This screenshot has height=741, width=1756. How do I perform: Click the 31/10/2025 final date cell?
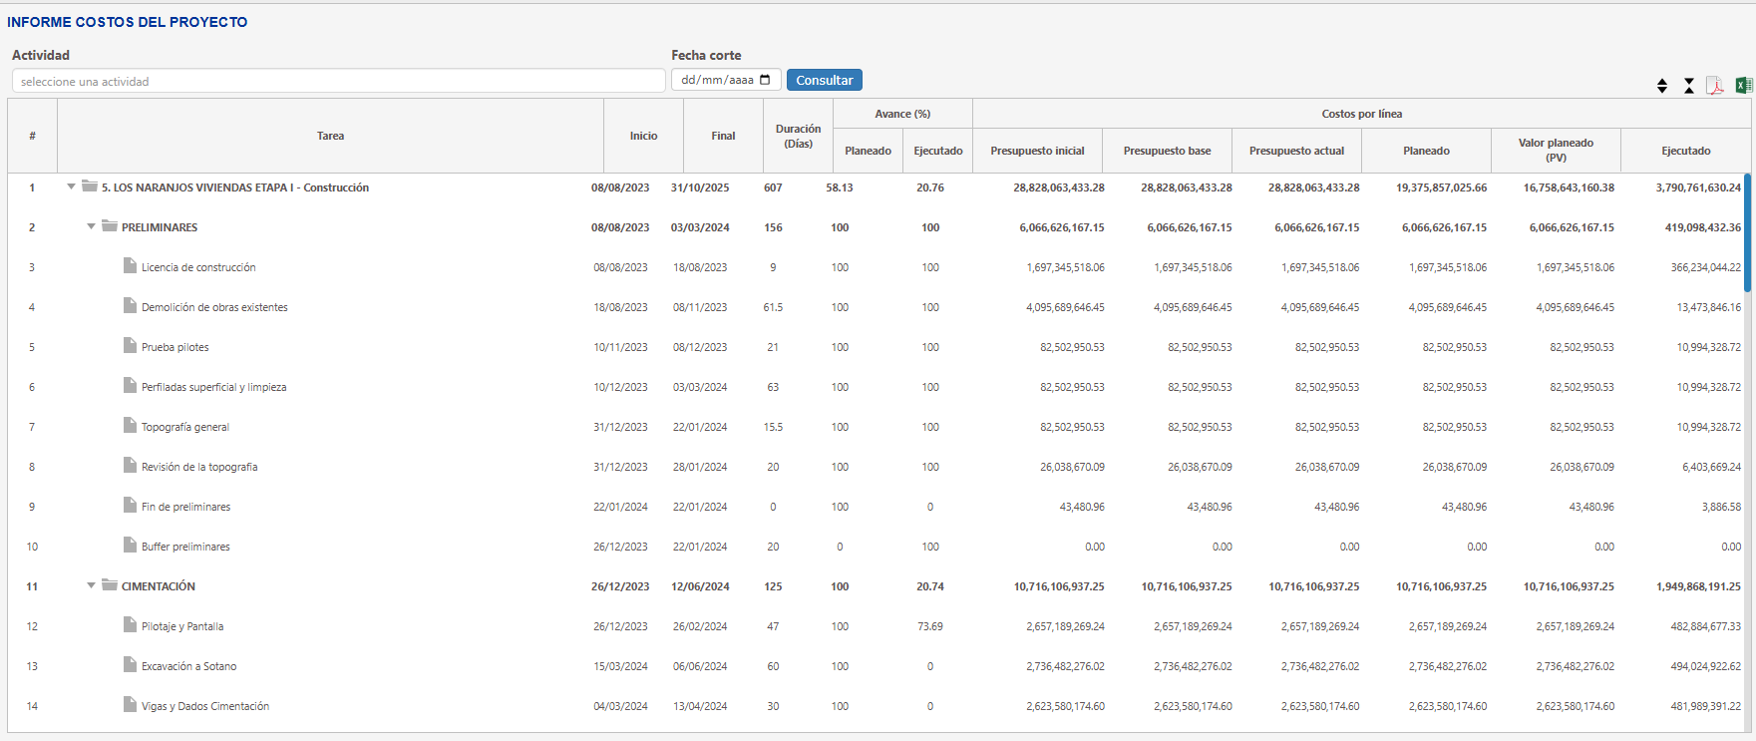[700, 187]
